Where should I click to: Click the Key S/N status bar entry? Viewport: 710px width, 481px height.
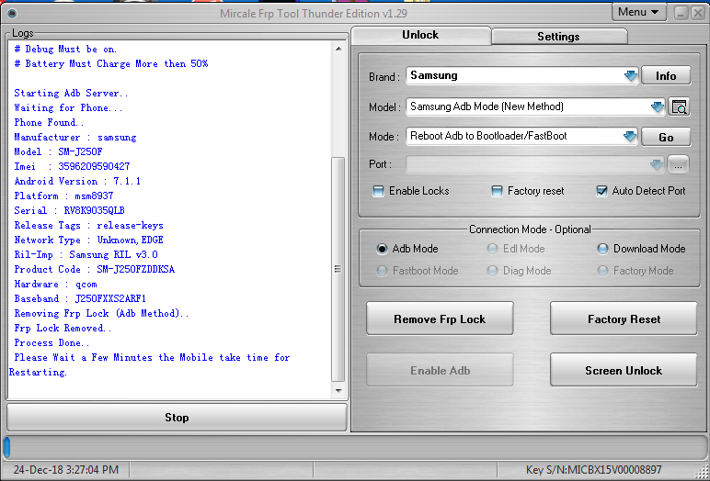coord(593,470)
